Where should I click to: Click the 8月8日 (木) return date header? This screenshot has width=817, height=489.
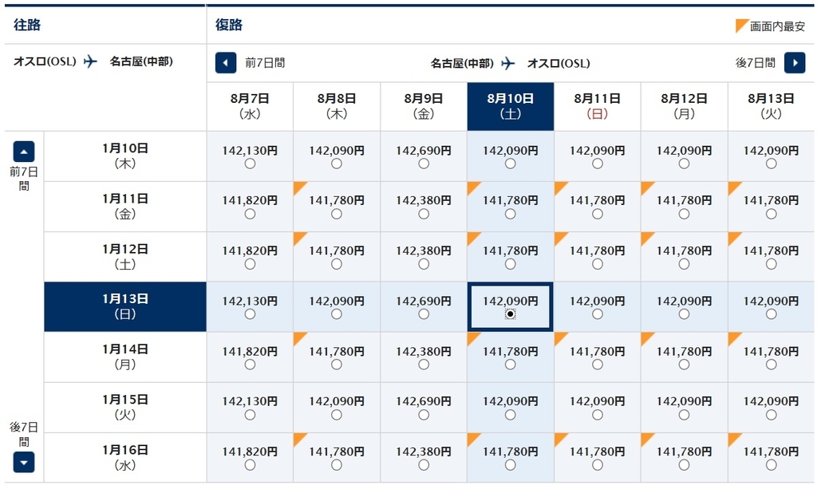point(337,106)
